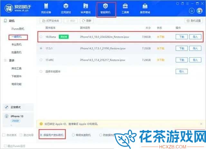
Task: Open the 我的设备 (My Device) tab
Action: tap(46, 8)
